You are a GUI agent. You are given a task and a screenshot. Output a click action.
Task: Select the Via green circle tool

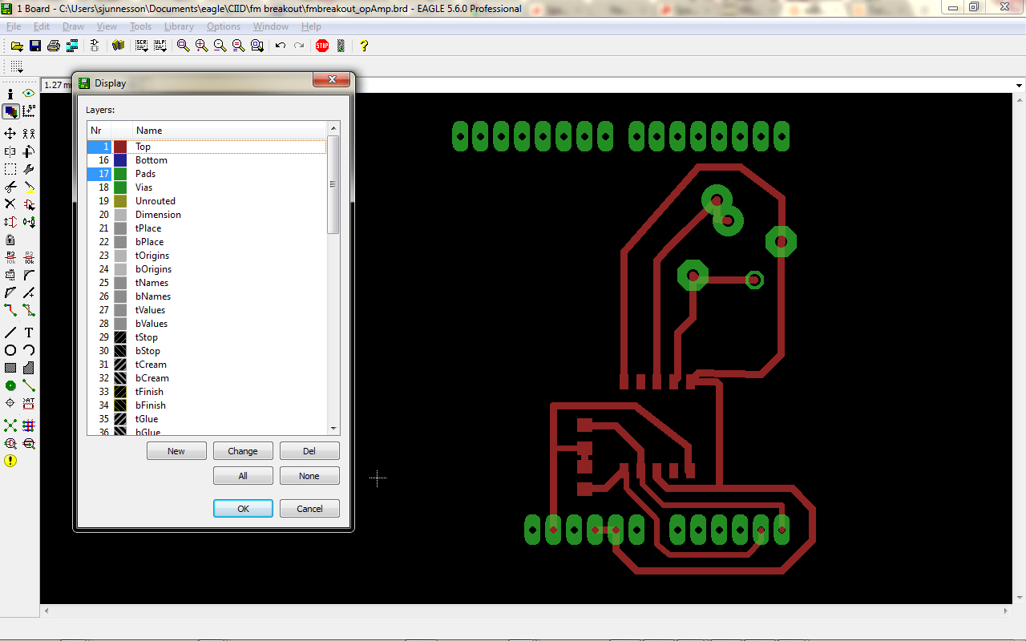pos(10,385)
